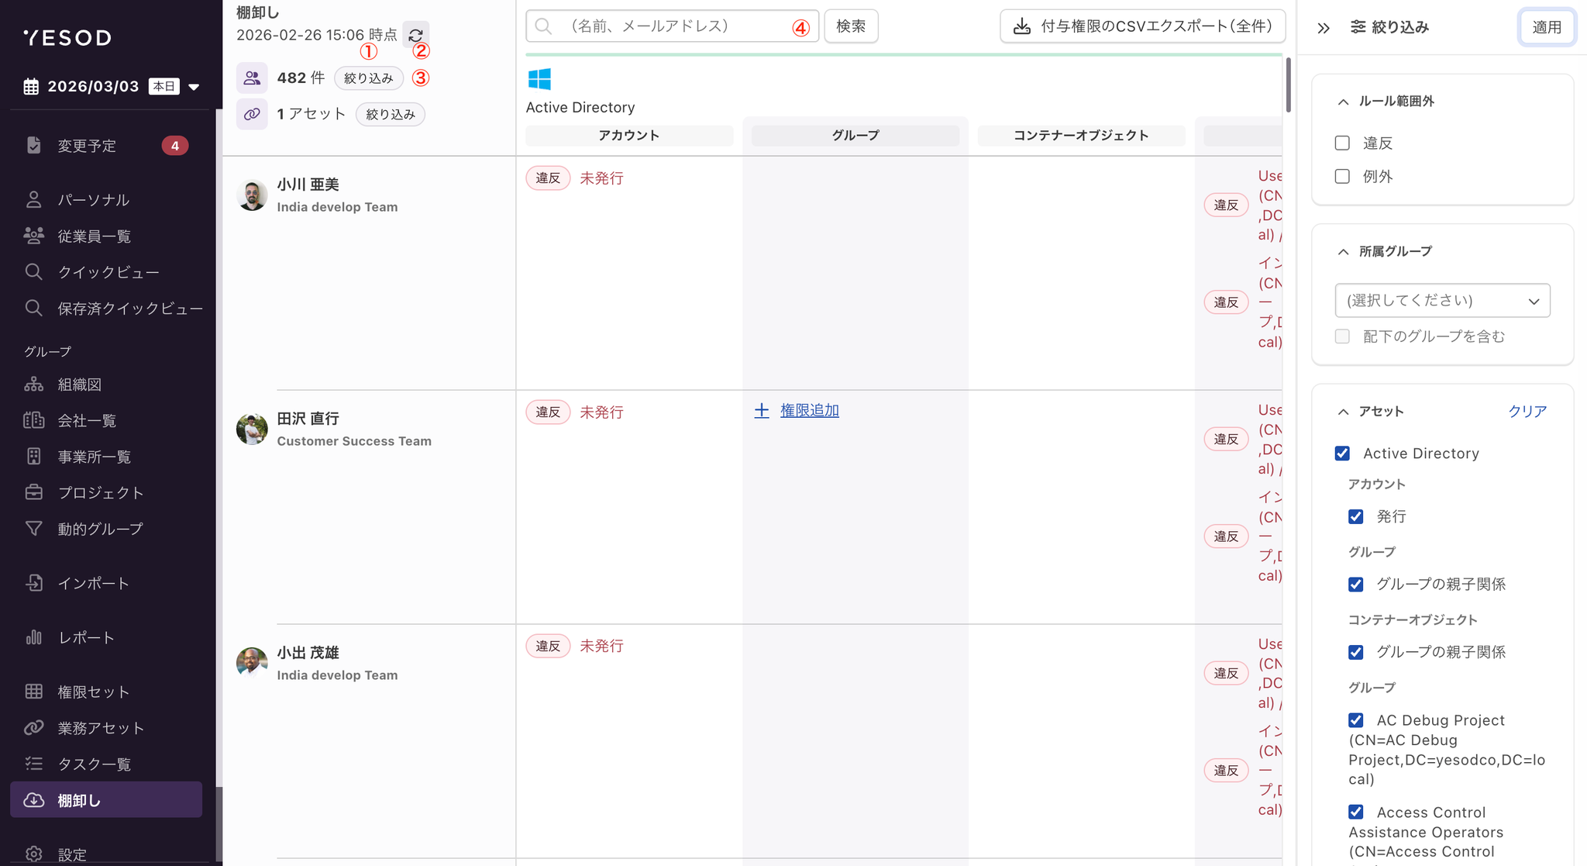Screen dimensions: 1587x866
Task: Uncheck the Active Directory asset checkbox
Action: coord(1342,454)
